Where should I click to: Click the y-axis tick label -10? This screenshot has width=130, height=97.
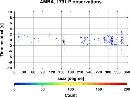pyautogui.click(x=9, y=68)
